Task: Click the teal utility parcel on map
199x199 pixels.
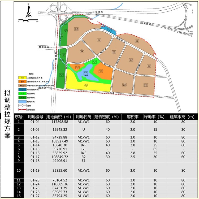Action: 109,30
